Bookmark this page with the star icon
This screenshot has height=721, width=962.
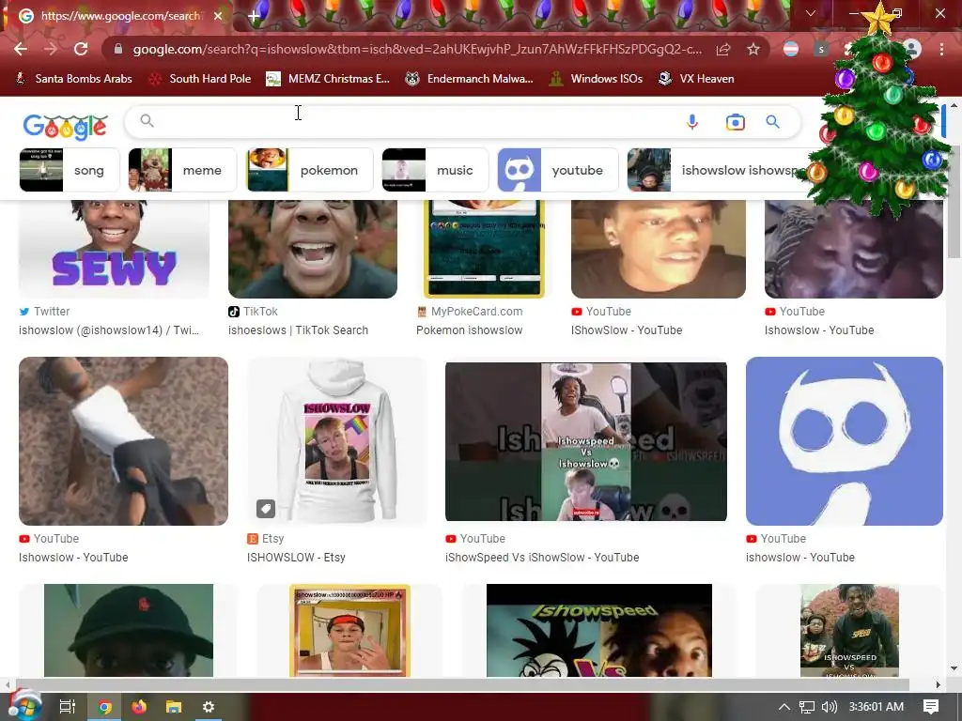click(x=753, y=49)
